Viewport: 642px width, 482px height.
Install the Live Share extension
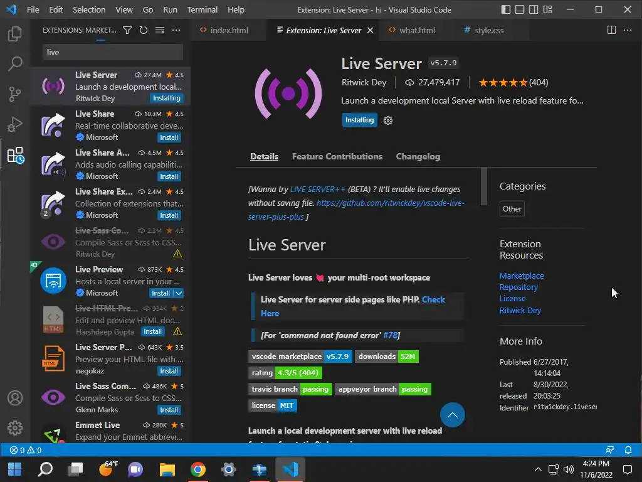169,137
